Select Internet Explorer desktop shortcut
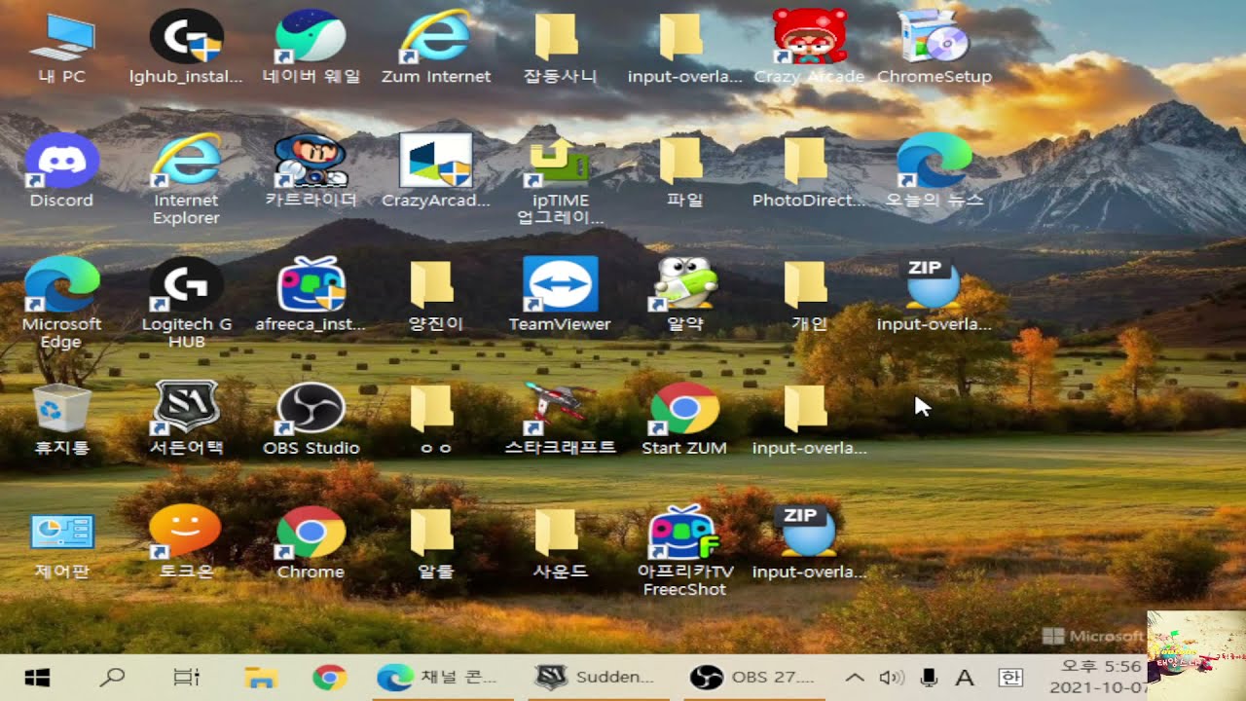The image size is (1246, 701). pyautogui.click(x=186, y=179)
